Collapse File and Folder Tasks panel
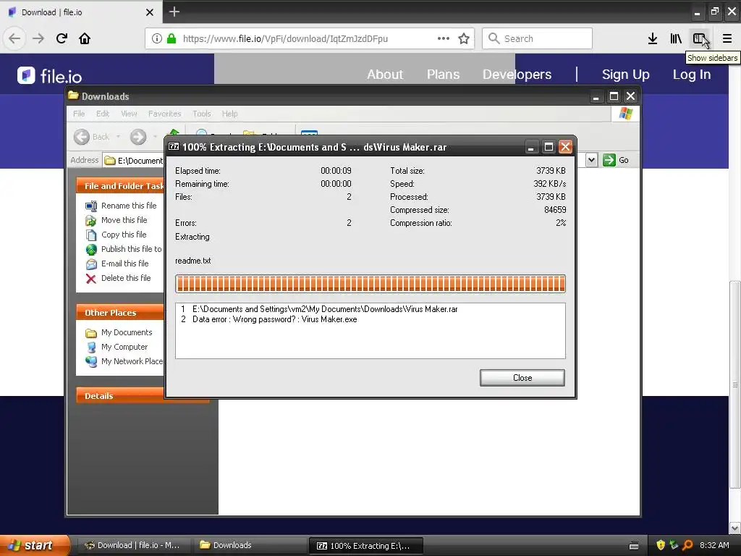Screen dimensions: 741x556 click(x=120, y=186)
